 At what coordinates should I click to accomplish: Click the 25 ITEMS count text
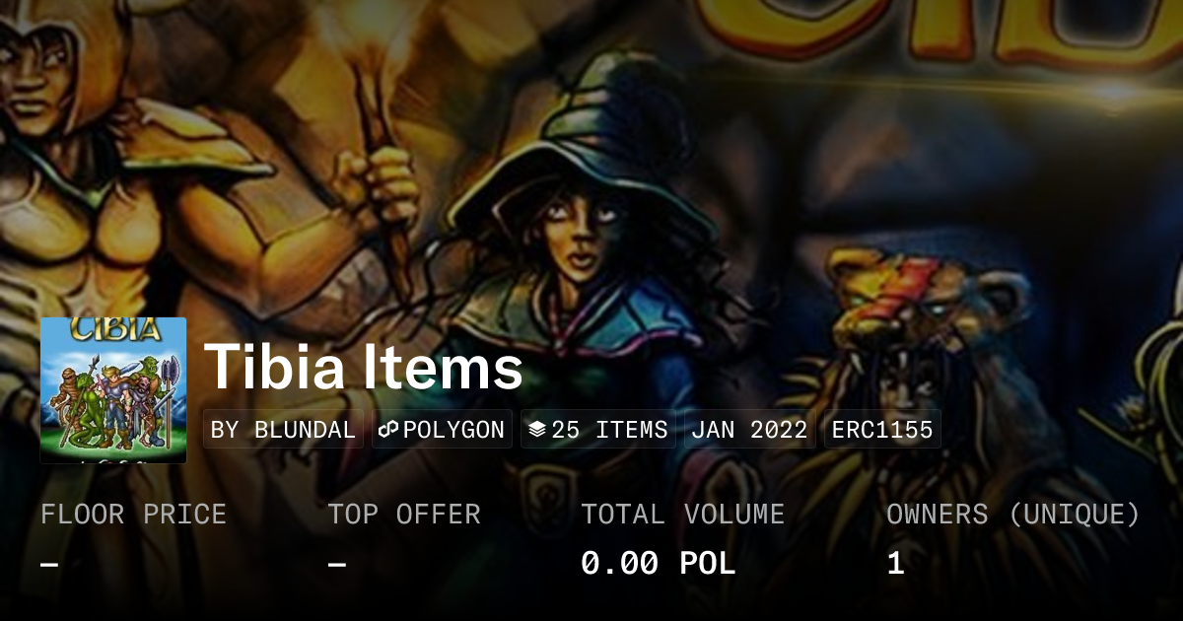point(609,430)
